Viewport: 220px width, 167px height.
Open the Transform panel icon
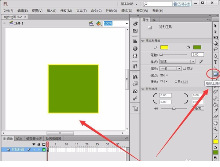pyautogui.click(x=135, y=56)
